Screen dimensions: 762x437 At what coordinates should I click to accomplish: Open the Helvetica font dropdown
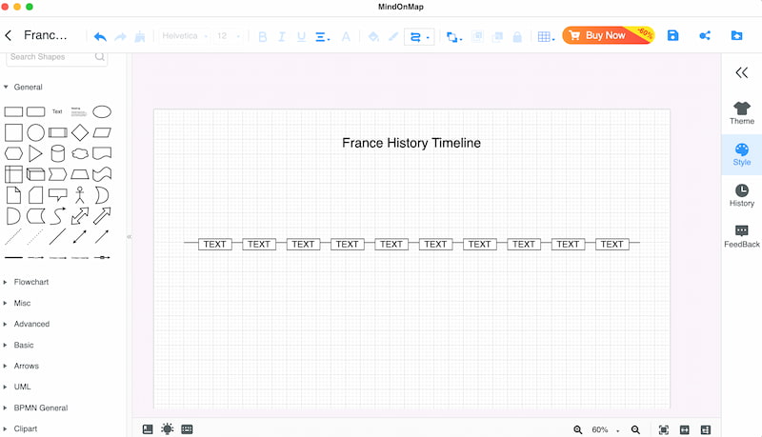[185, 36]
